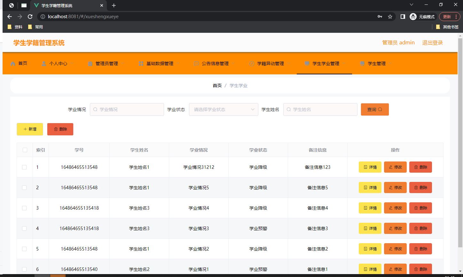Click the message icon beside 公告信息管理
Screen dimensions: 463x277
(x=196, y=64)
